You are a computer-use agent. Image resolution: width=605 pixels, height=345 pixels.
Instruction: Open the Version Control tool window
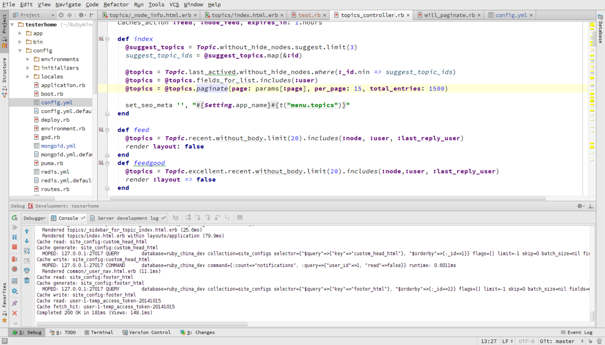(x=147, y=333)
